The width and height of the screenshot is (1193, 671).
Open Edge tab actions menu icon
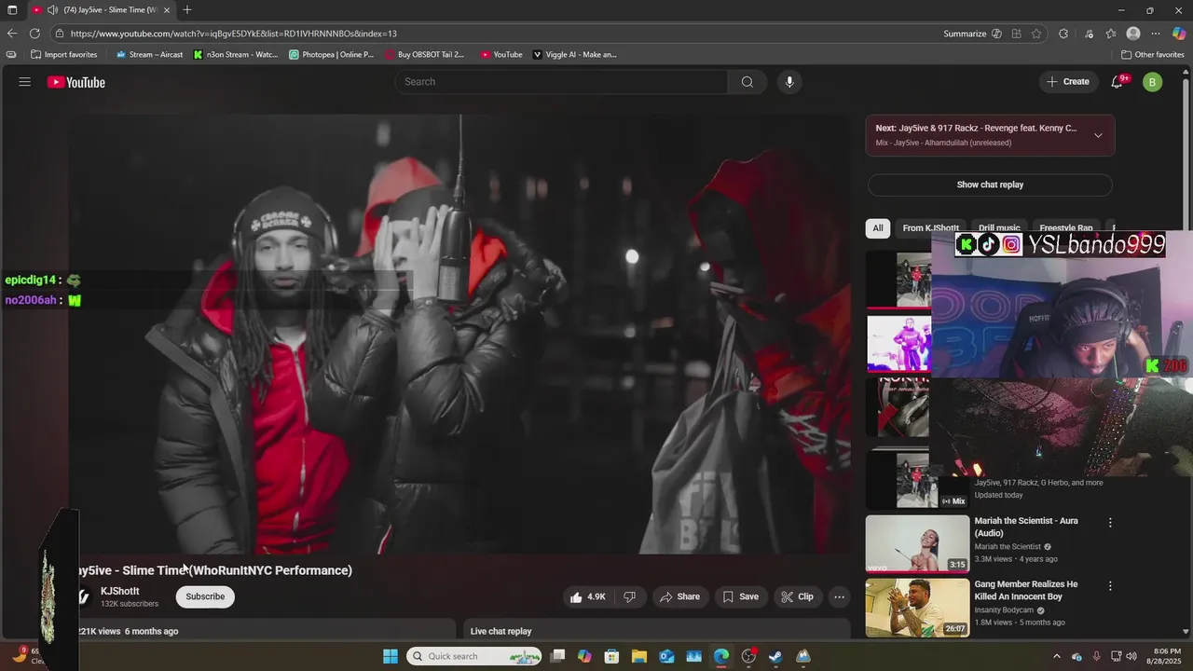pyautogui.click(x=12, y=10)
